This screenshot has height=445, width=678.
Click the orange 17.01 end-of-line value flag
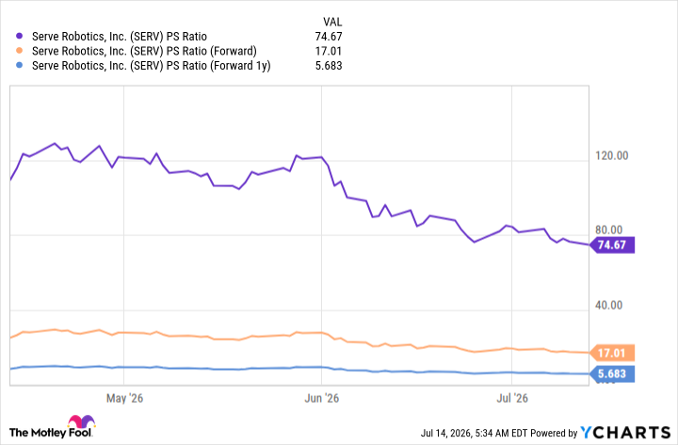coord(612,353)
